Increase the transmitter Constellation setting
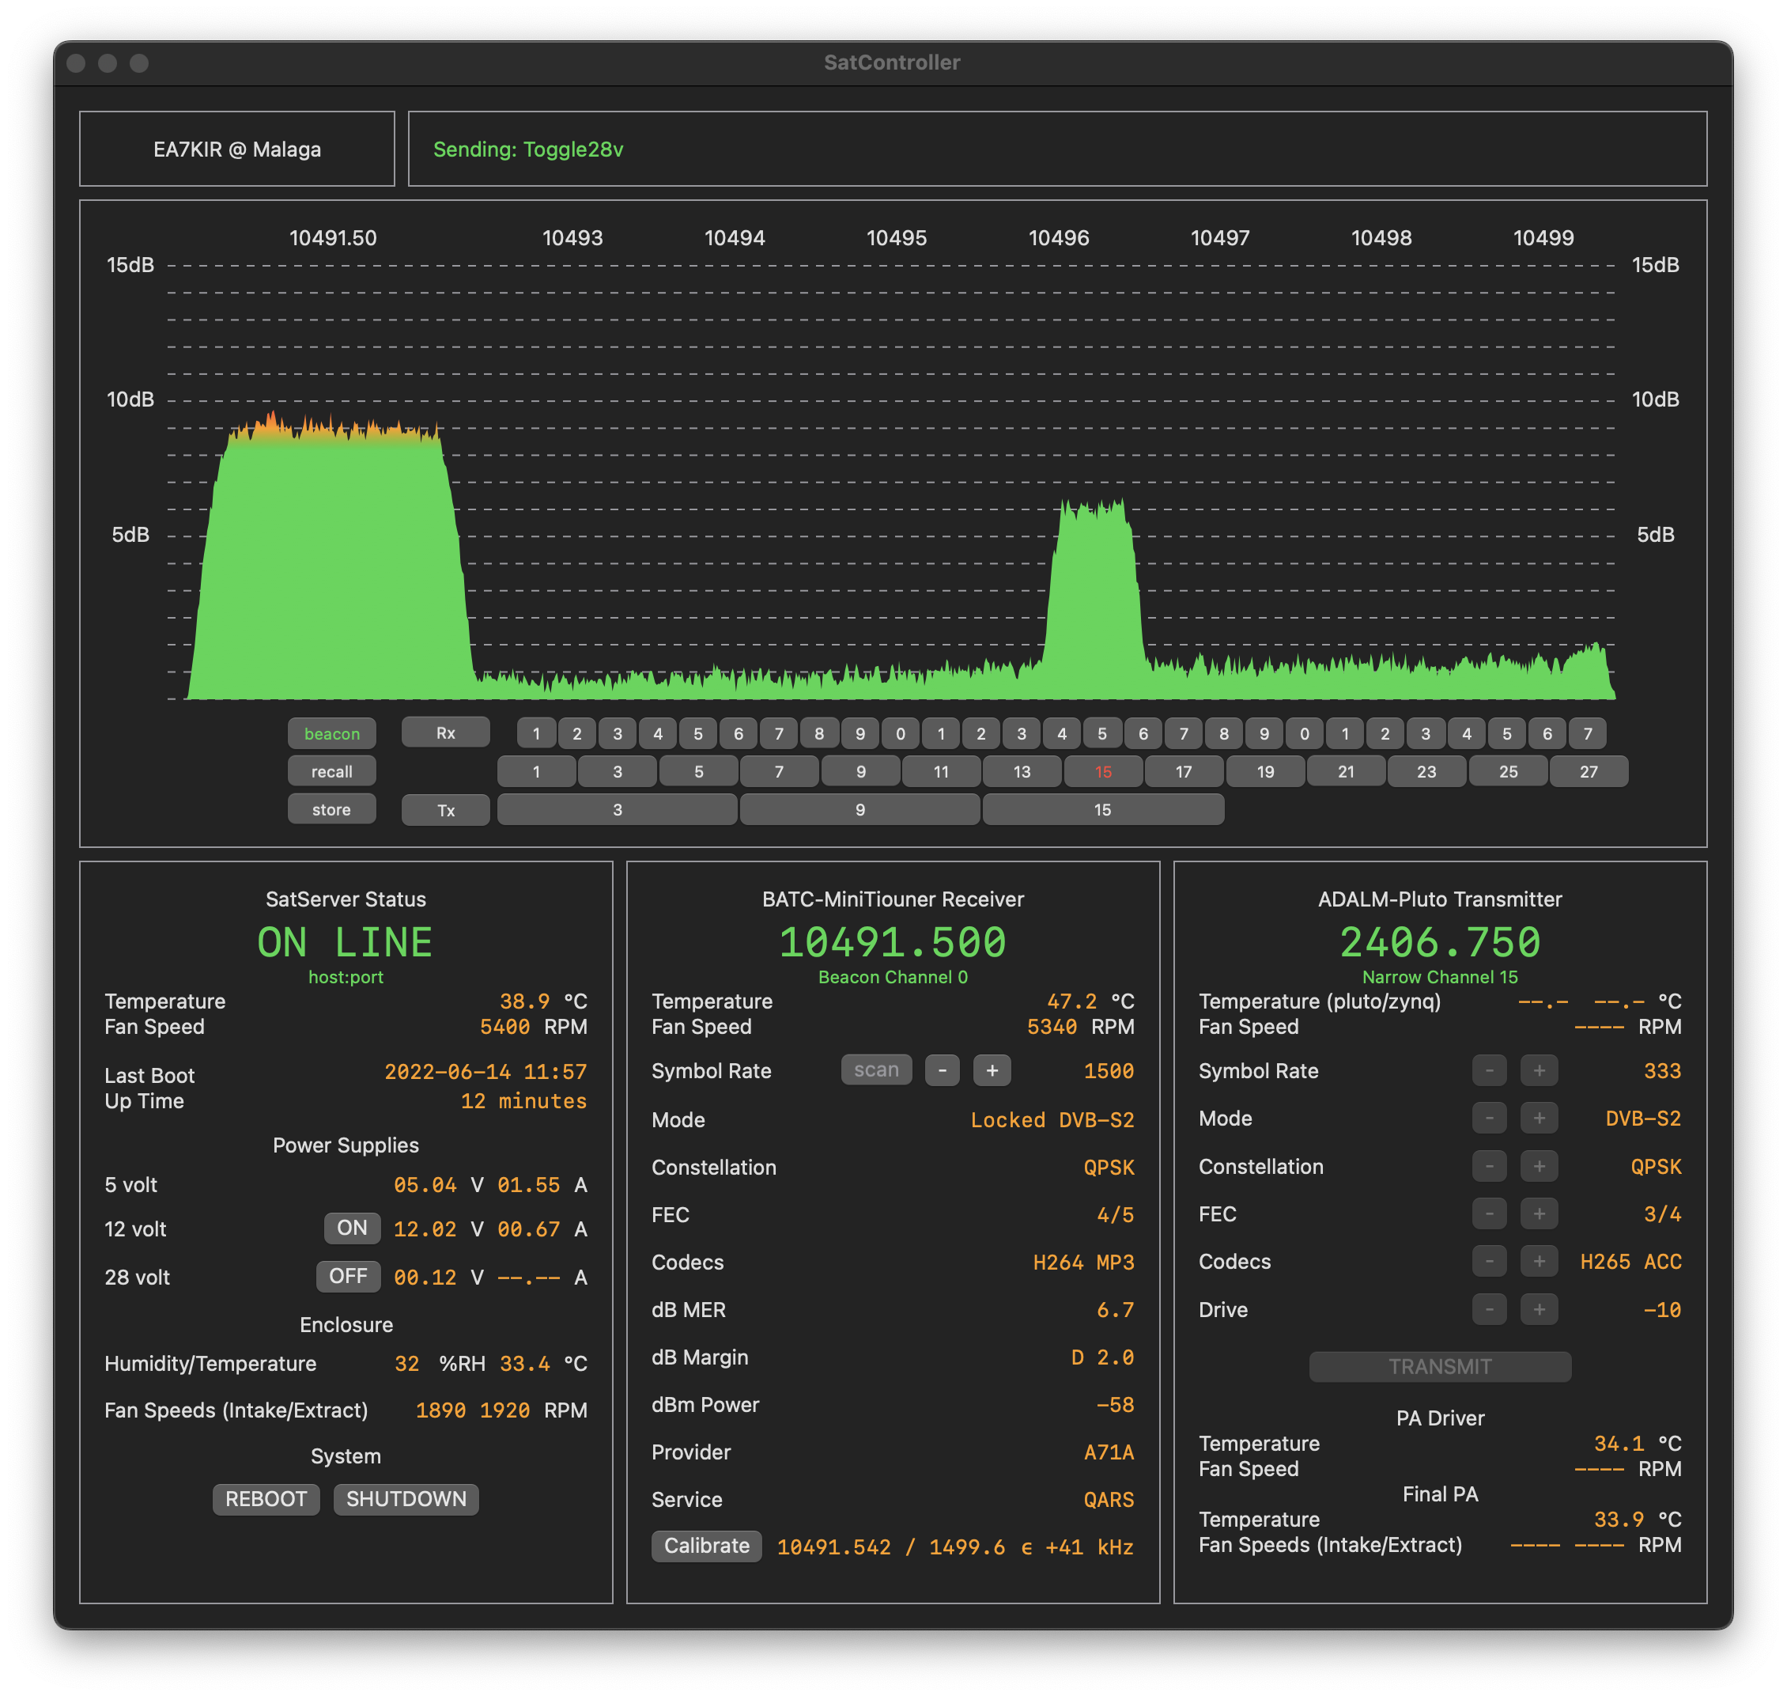This screenshot has width=1787, height=1696. (1539, 1166)
